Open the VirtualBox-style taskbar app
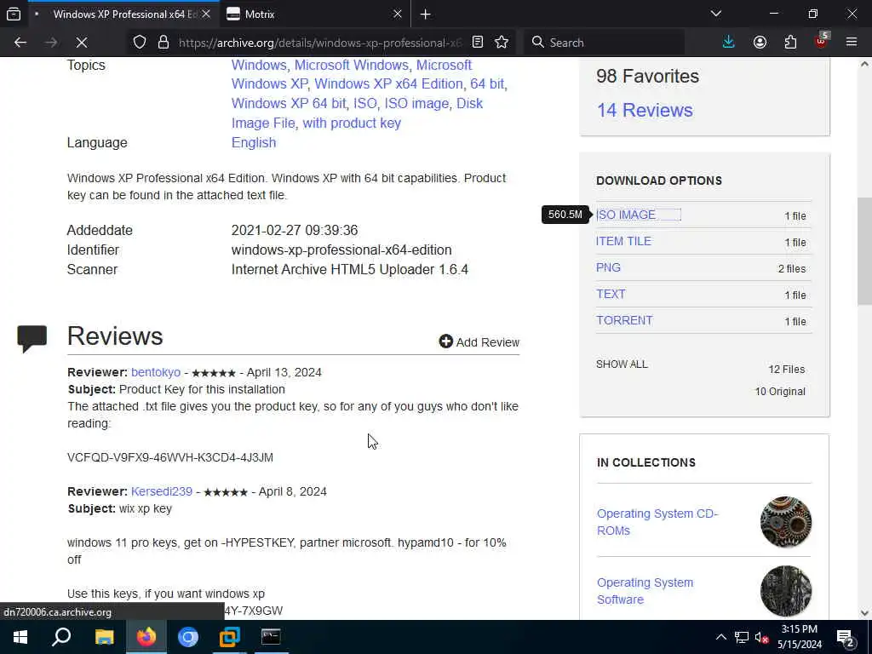This screenshot has height=654, width=872. tap(229, 637)
